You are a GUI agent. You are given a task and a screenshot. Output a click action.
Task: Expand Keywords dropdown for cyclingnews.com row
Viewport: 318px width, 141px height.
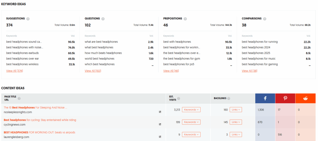(191, 122)
